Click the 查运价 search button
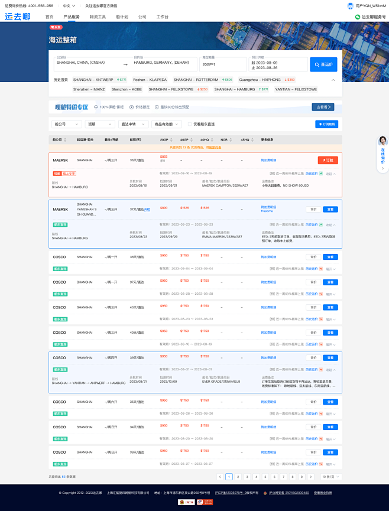389x511 pixels. 323,64
